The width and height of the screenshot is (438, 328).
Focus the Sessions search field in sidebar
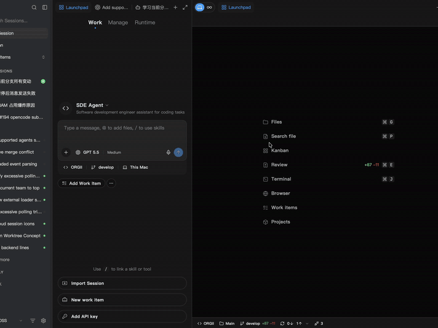[x=24, y=21]
